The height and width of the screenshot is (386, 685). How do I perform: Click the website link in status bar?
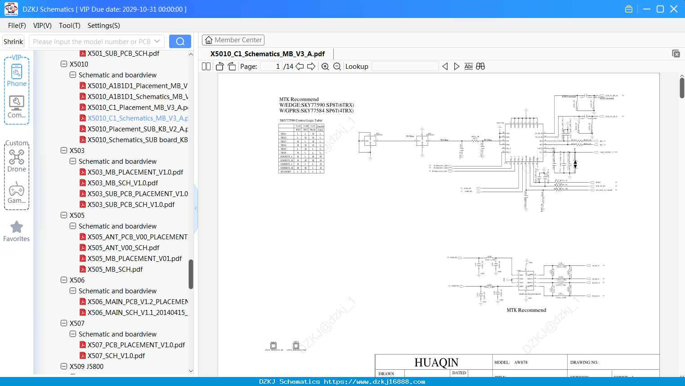[375, 382]
